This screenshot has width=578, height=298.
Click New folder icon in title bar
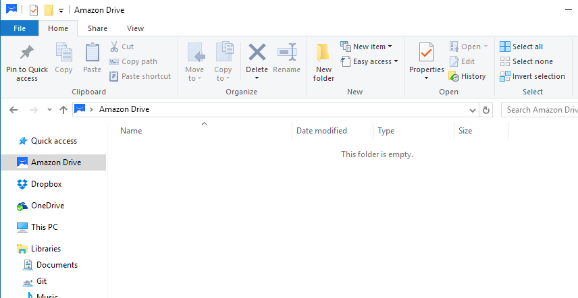coord(49,10)
